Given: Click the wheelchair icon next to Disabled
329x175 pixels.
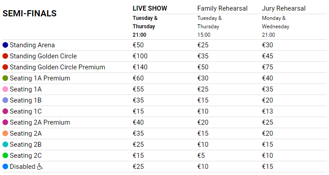Looking at the screenshot, I should pyautogui.click(x=40, y=167).
